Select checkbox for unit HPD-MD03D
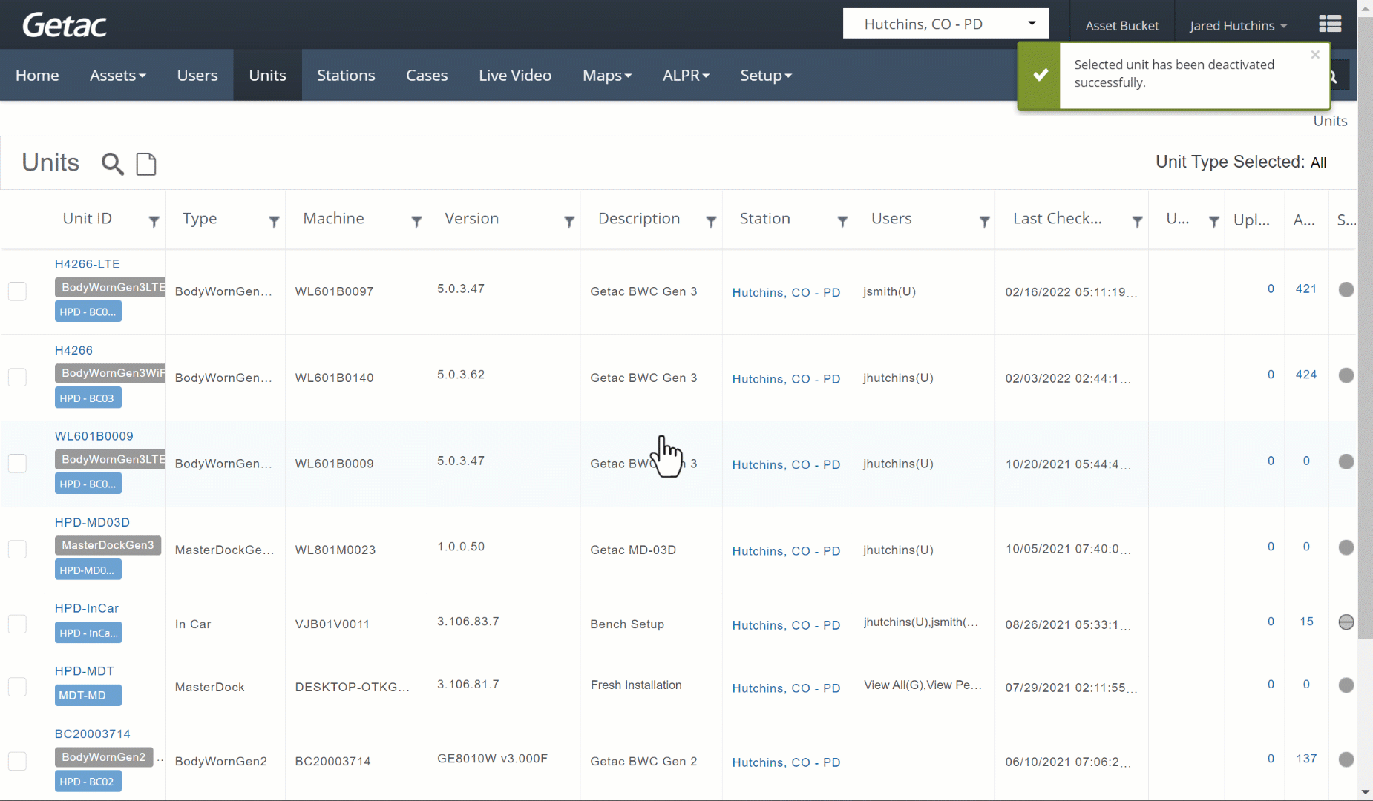 (x=17, y=549)
